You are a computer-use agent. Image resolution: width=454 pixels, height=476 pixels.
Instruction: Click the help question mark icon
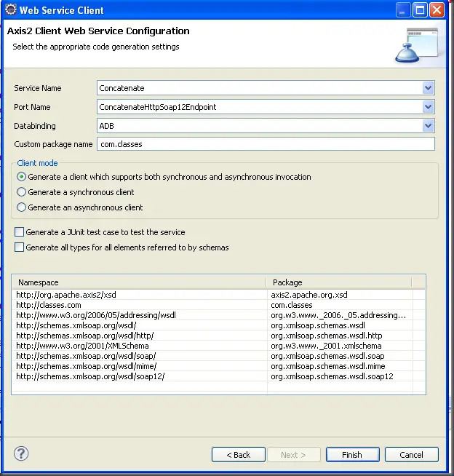tap(21, 454)
